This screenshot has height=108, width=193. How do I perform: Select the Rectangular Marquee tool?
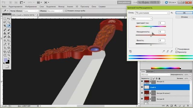pyautogui.click(x=5, y=19)
